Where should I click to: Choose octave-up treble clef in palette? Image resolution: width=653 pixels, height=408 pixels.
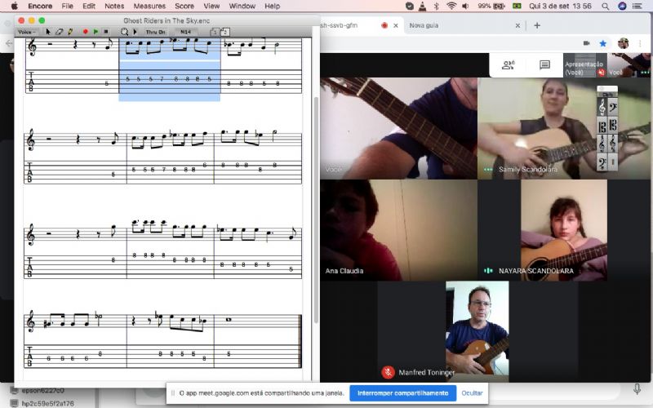pyautogui.click(x=602, y=144)
